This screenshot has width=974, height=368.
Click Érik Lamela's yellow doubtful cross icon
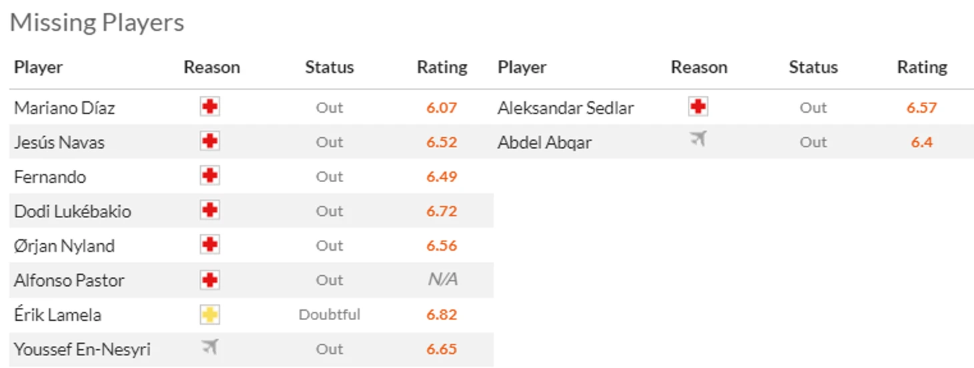click(x=209, y=315)
